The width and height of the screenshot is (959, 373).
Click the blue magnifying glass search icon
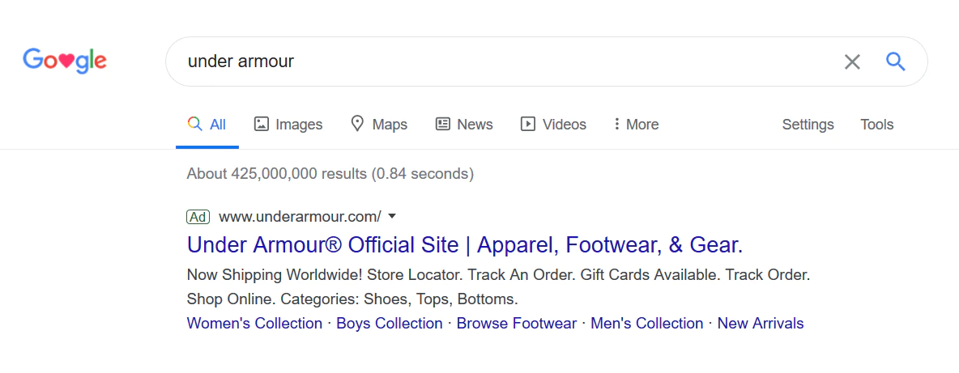pos(895,61)
